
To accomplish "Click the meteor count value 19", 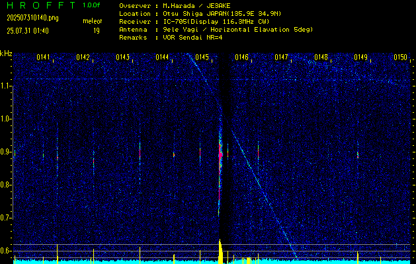I will [x=97, y=30].
